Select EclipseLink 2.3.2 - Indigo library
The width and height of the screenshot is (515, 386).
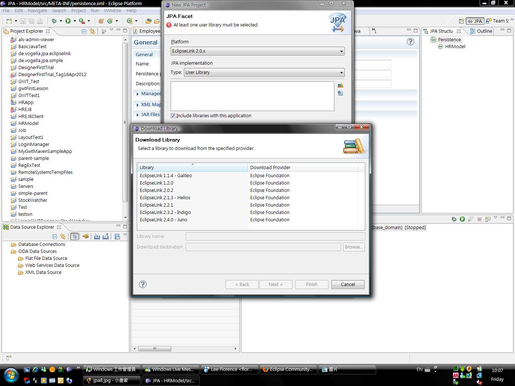[x=165, y=212]
